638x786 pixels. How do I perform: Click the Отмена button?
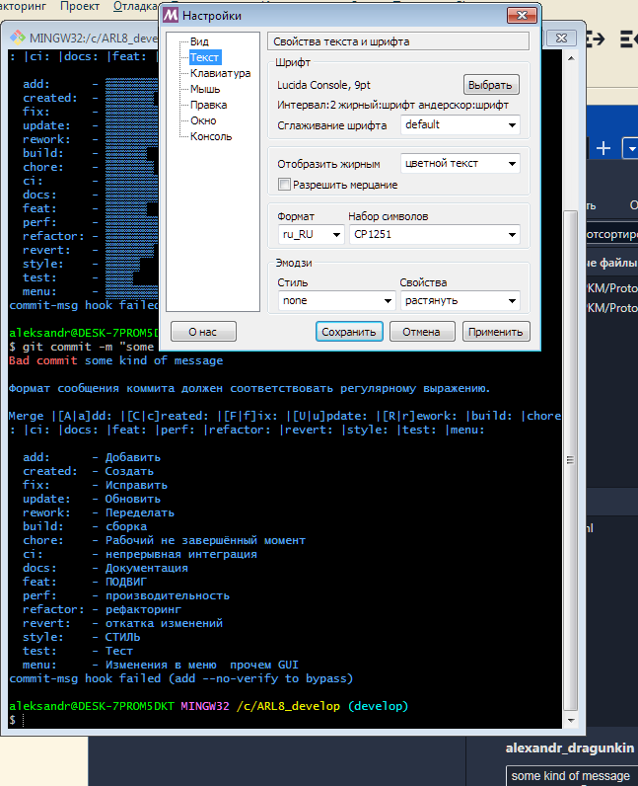(x=422, y=332)
